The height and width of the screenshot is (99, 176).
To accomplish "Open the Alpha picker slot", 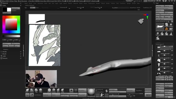I will tap(98, 95).
